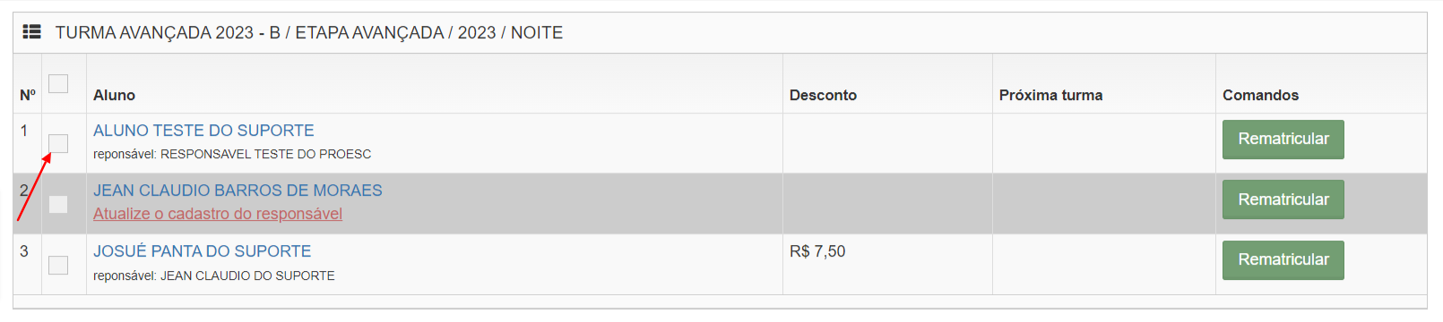Open the JOSUÉ PANTA DO SUPORTE link
This screenshot has width=1443, height=322.
click(x=203, y=251)
